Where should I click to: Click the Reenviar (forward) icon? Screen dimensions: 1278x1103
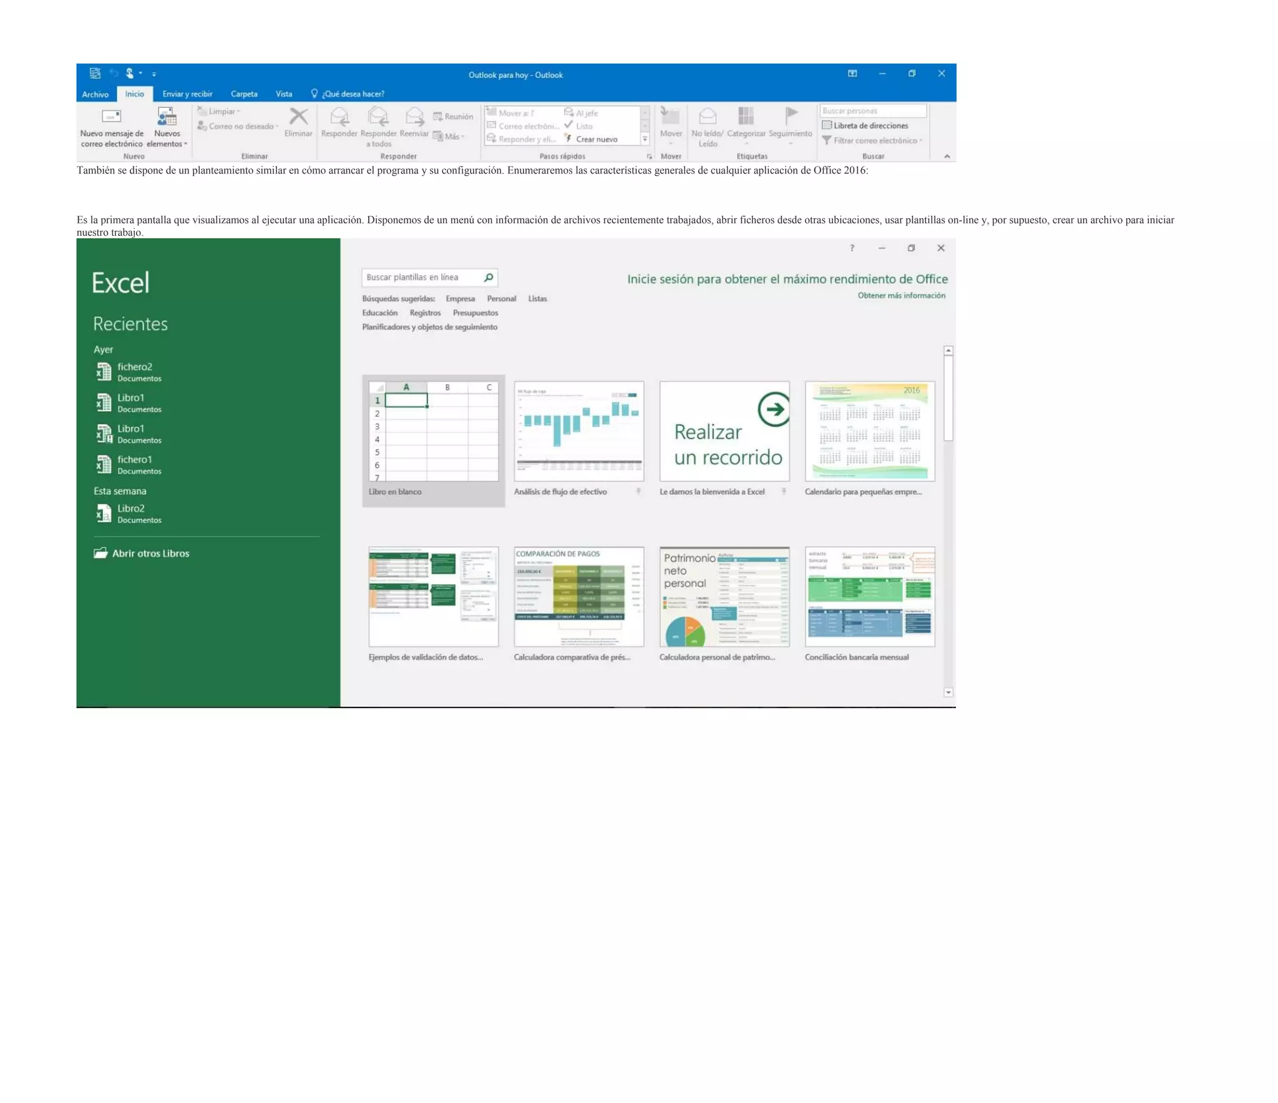414,116
